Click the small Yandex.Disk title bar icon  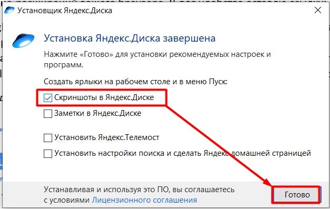pyautogui.click(x=9, y=10)
